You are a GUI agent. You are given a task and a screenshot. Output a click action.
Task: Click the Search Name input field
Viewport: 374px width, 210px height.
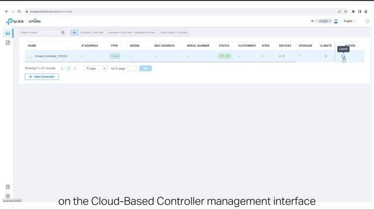(40, 33)
